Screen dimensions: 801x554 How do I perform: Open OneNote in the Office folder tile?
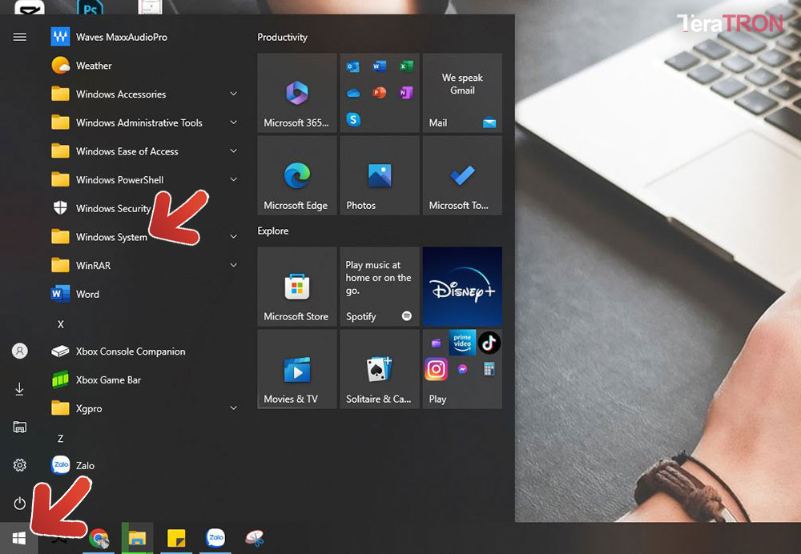pos(406,93)
